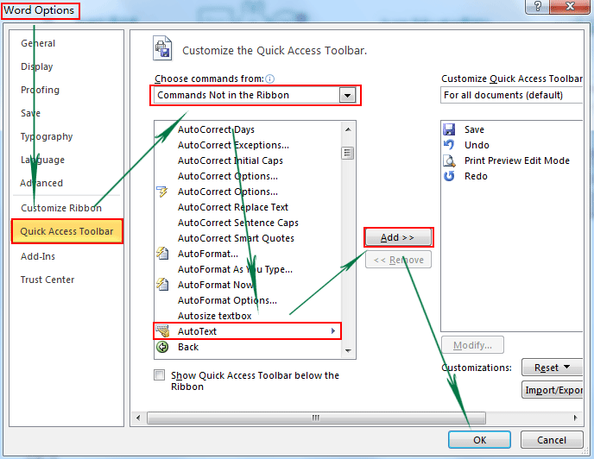The width and height of the screenshot is (594, 459).
Task: Click the command list scrollbar thumb
Action: [347, 153]
